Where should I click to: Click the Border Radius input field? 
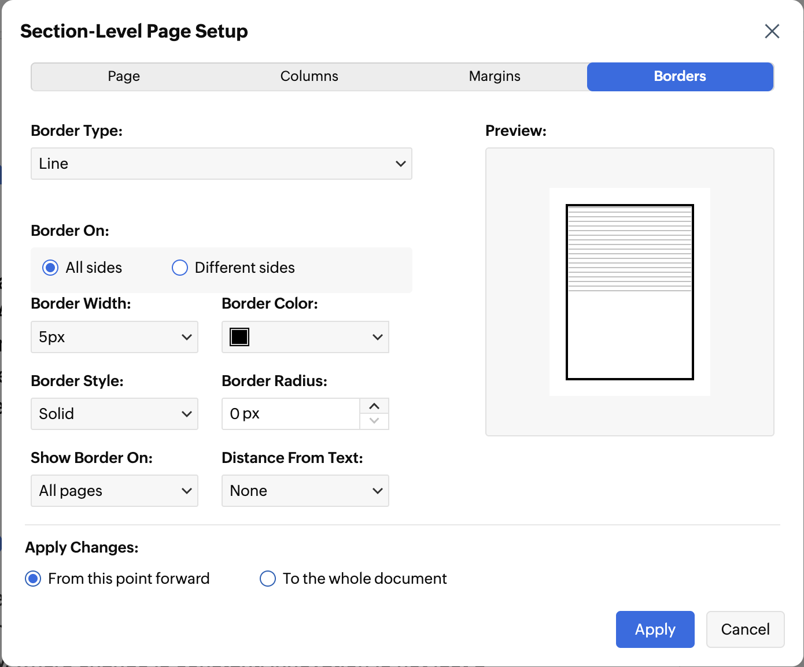[x=290, y=414]
